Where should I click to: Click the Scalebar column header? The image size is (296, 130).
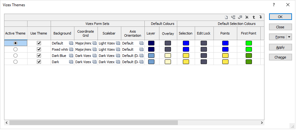pos(109,33)
